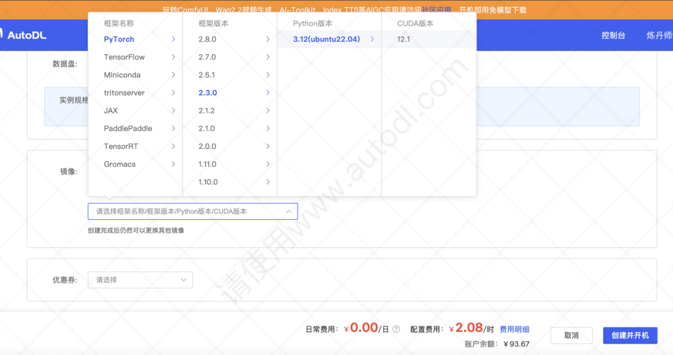Select Gromacs framework entry
Screen dimensions: 673x355
click(119, 164)
